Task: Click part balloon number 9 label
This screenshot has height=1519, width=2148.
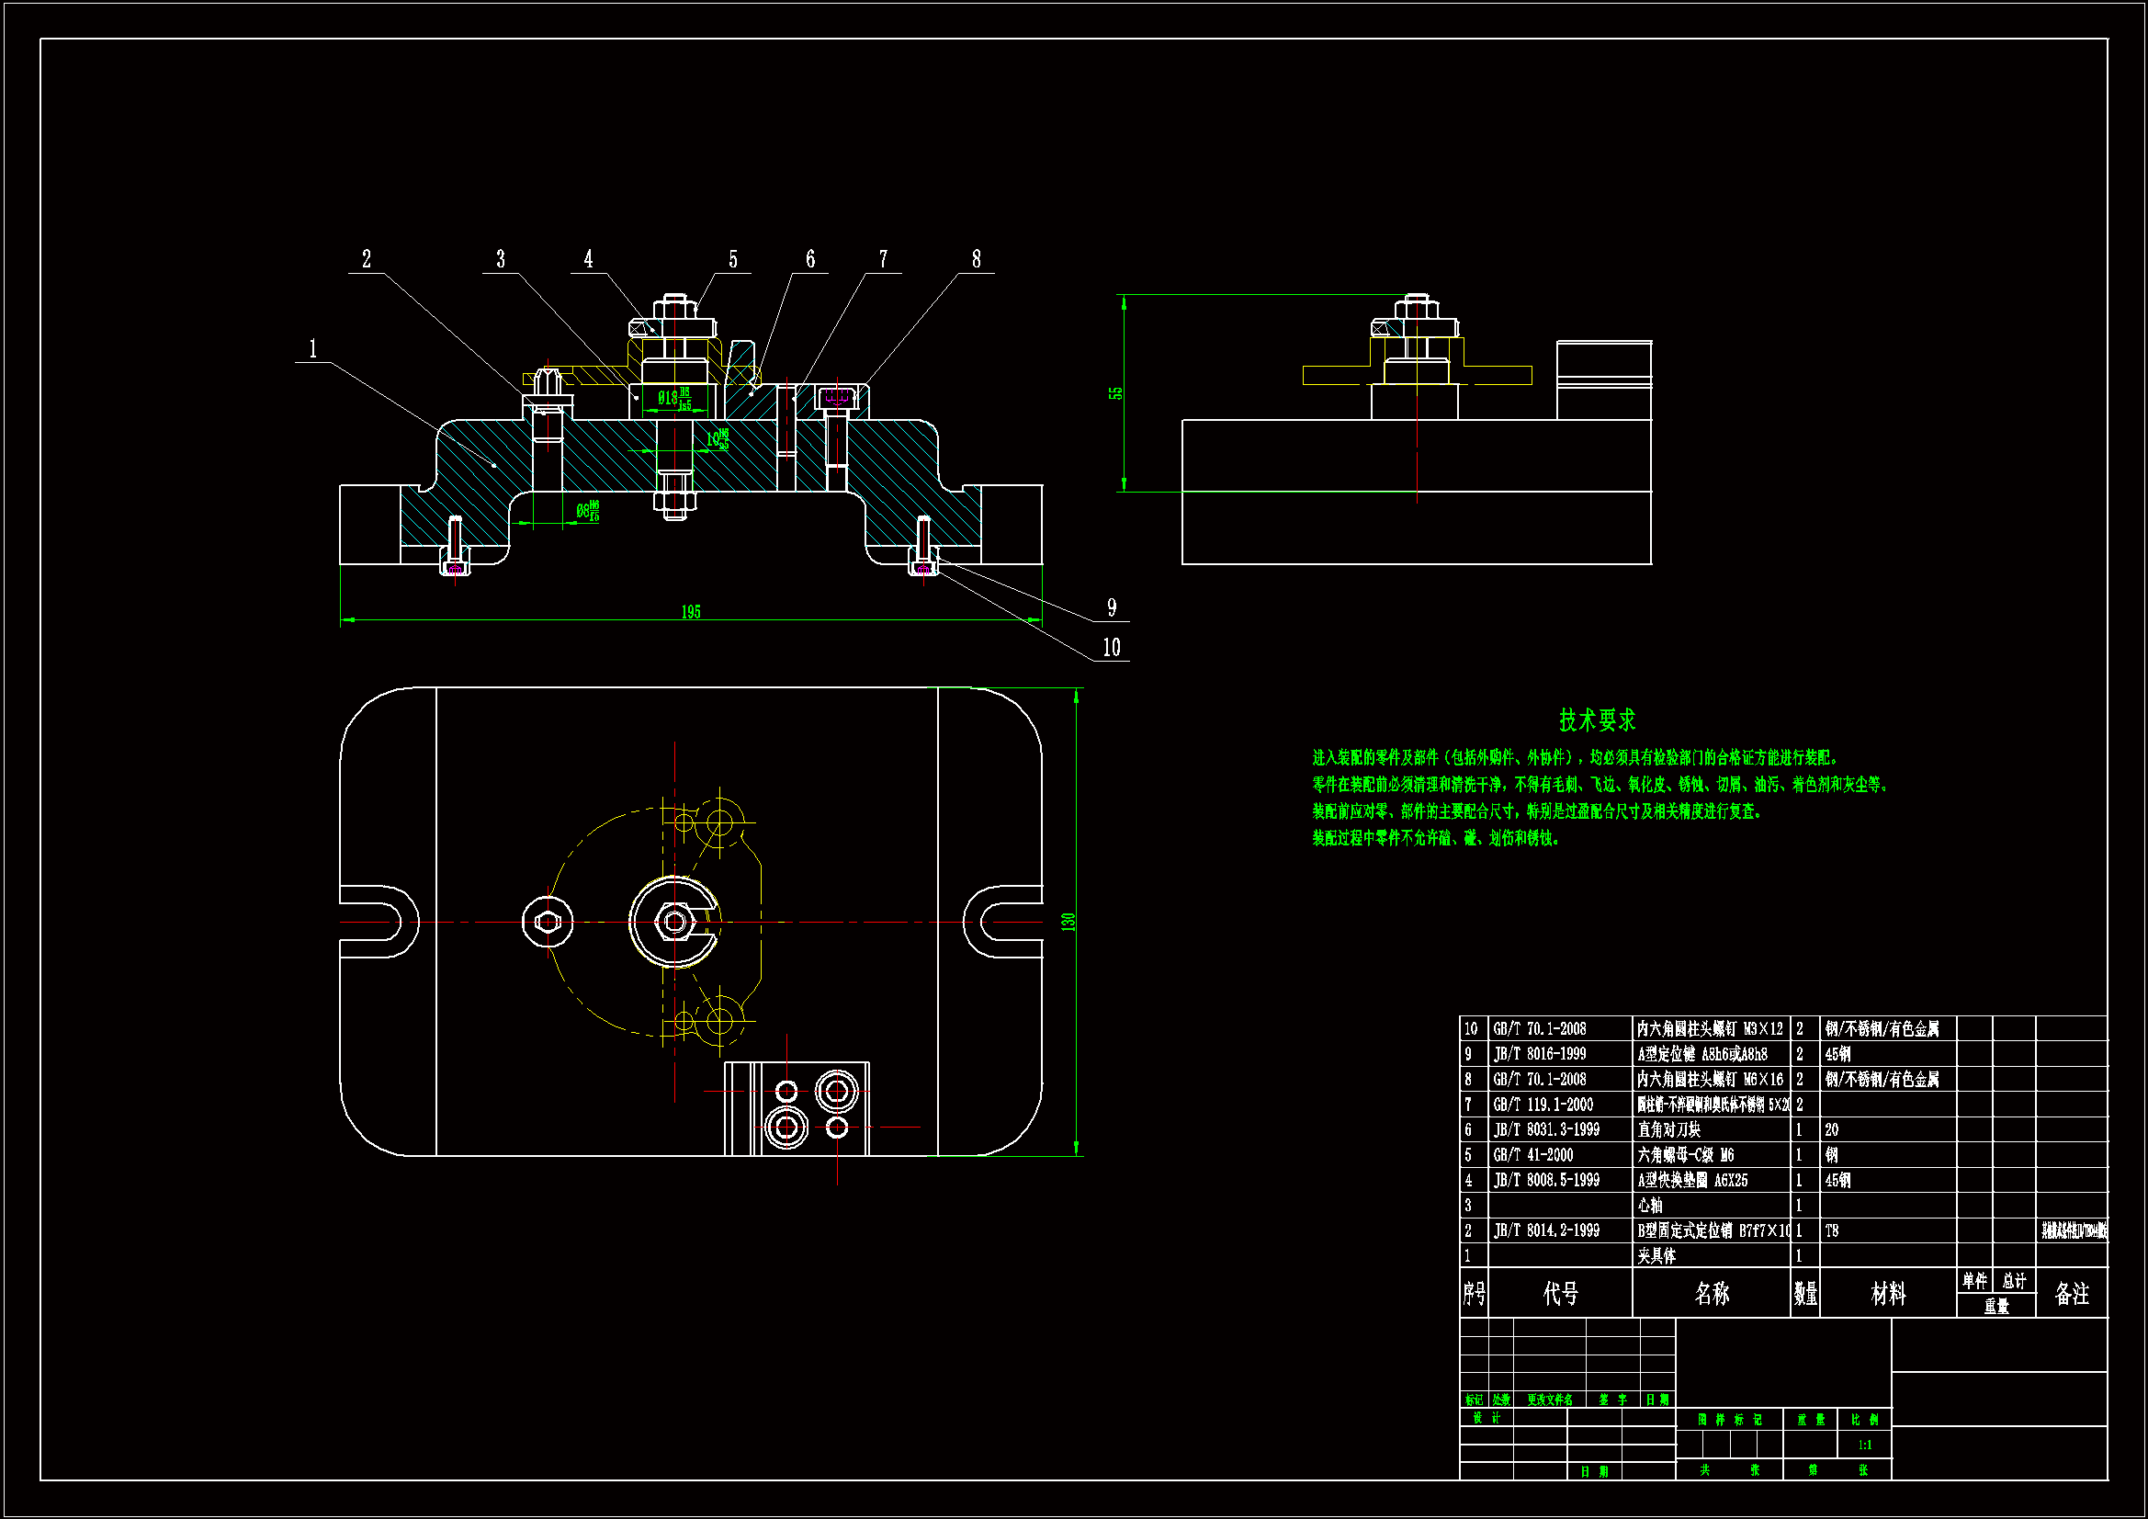Action: click(1112, 607)
